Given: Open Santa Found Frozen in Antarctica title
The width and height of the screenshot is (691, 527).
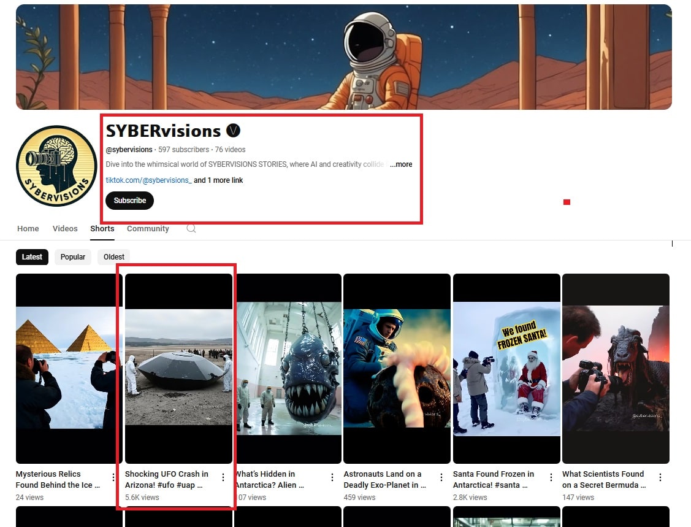Looking at the screenshot, I should pyautogui.click(x=494, y=479).
